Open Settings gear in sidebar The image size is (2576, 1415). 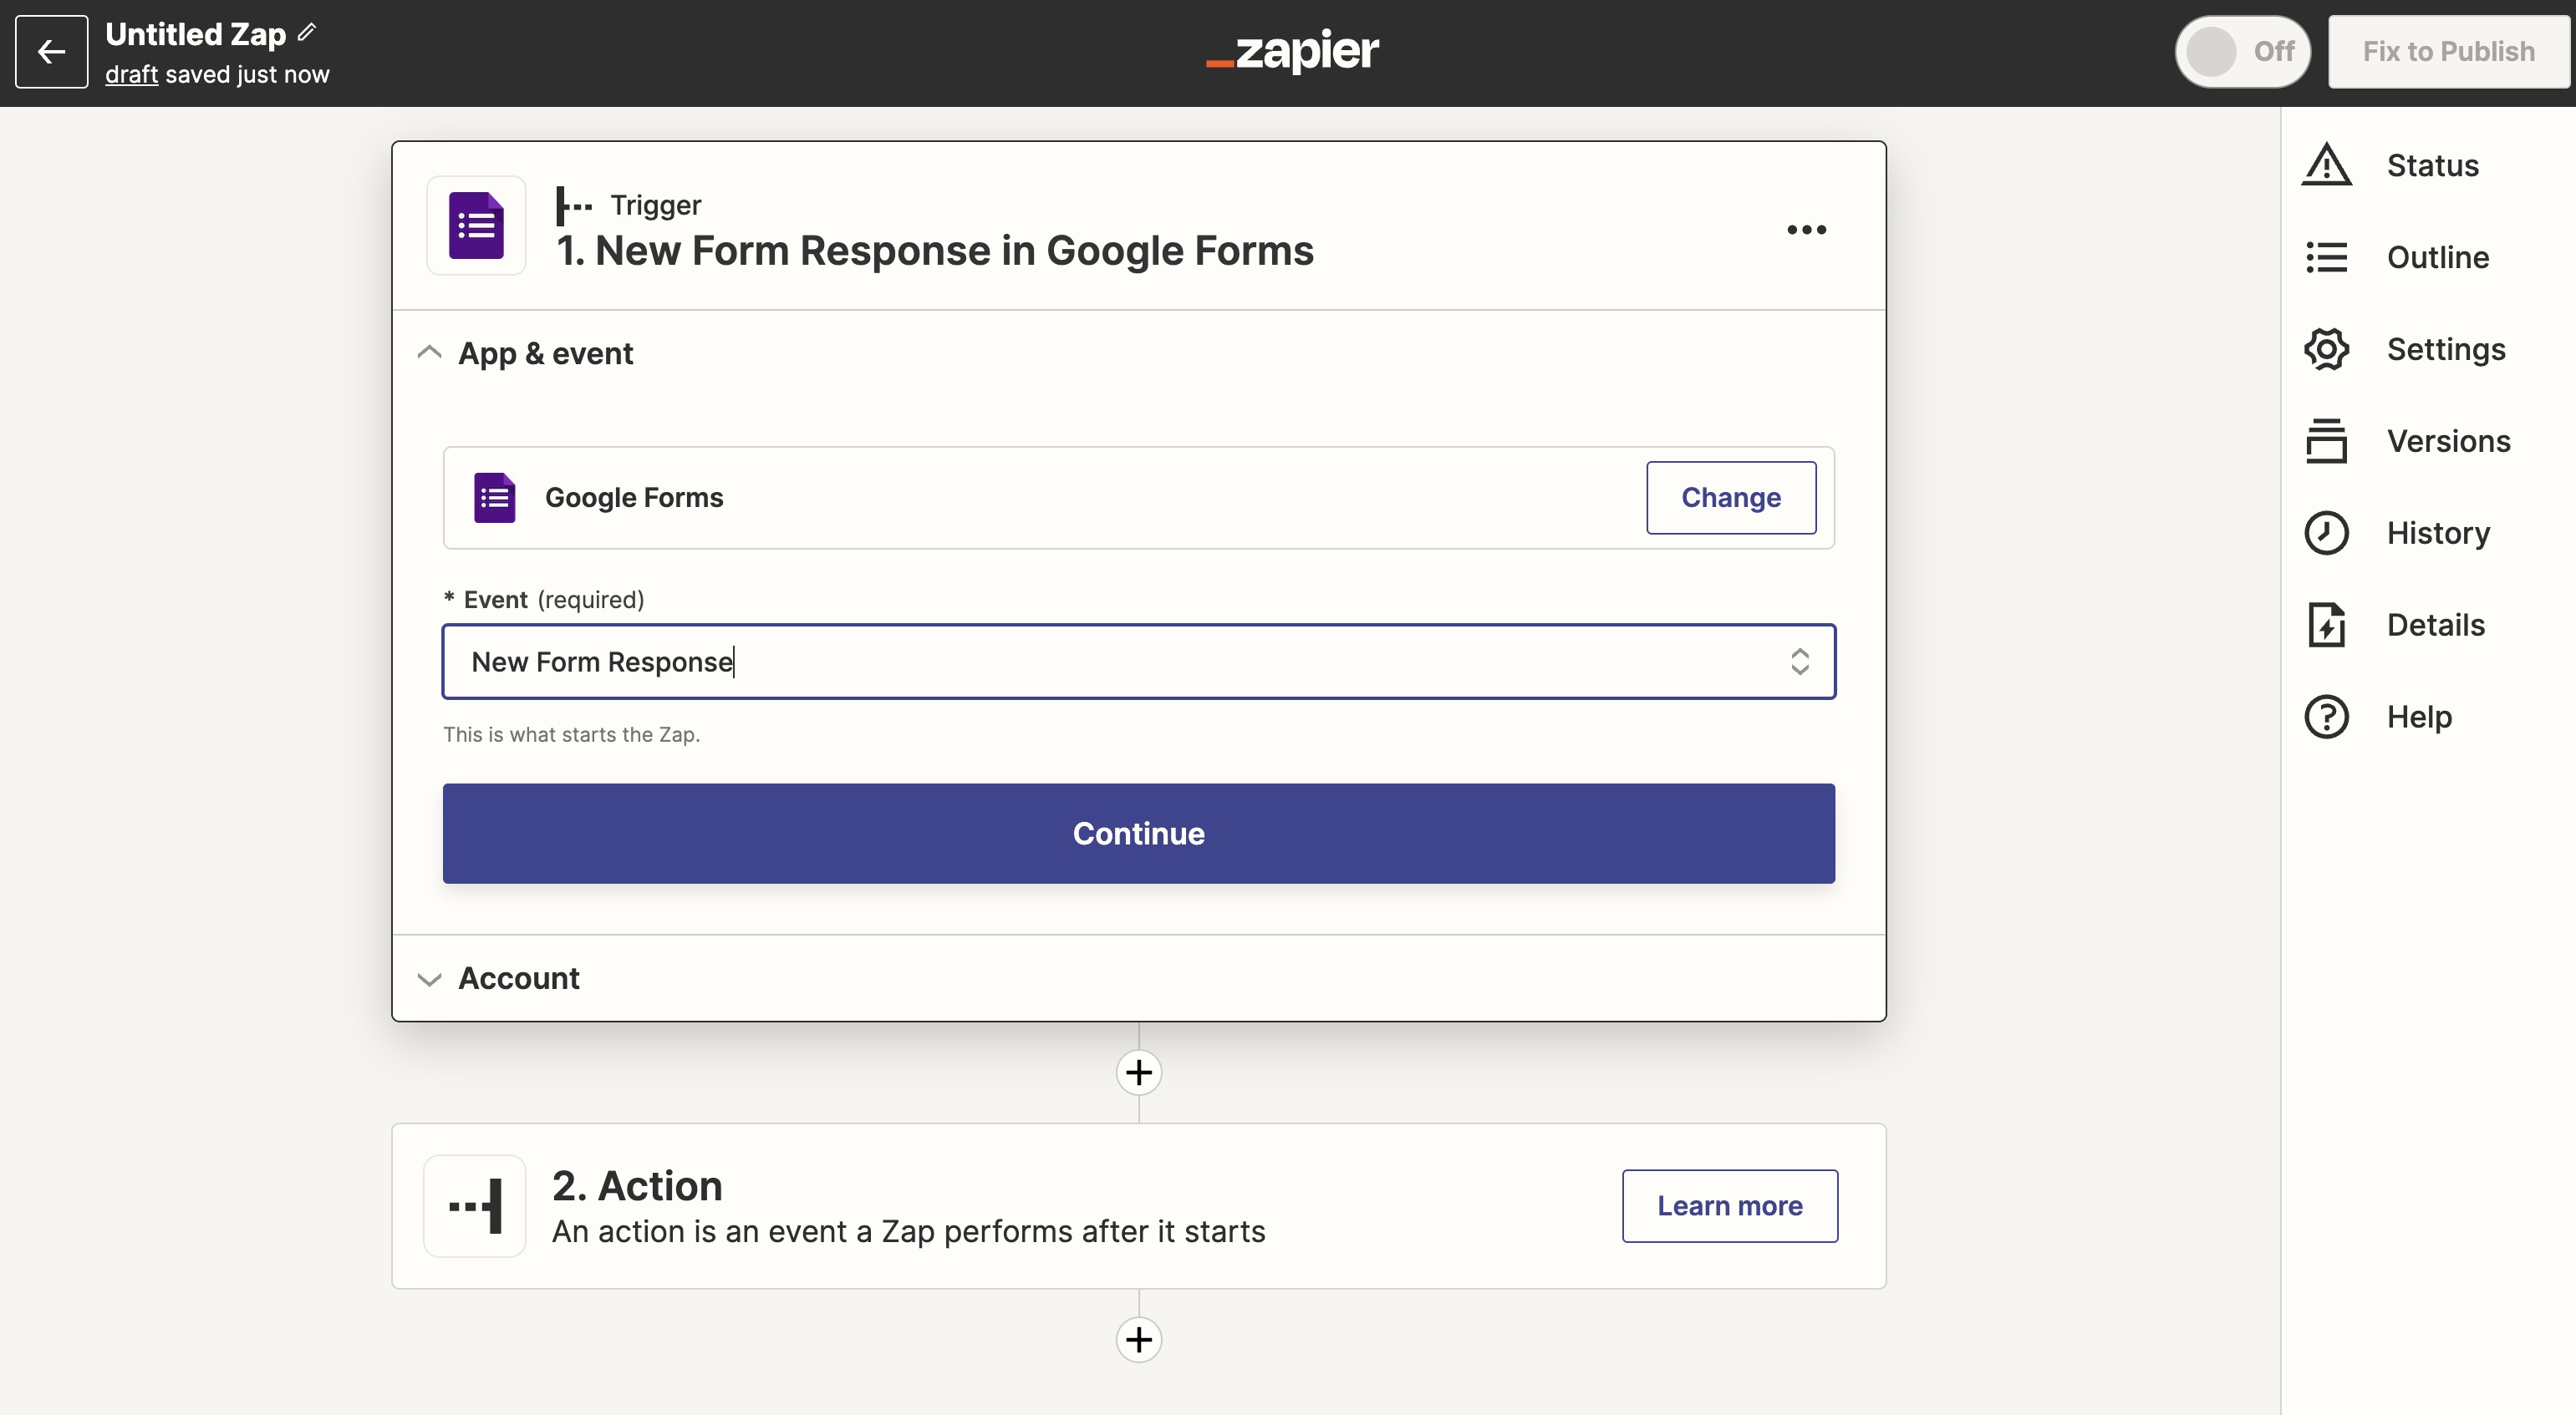(2326, 349)
